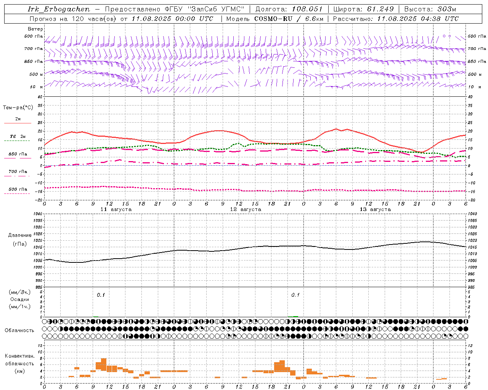The height and width of the screenshot is (390, 488).
Task: Click the 0.1 precipitation value on 11 августа
Action: click(x=101, y=295)
